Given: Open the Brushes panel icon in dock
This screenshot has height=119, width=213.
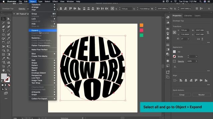Looking at the screenshot, I should (168, 33).
